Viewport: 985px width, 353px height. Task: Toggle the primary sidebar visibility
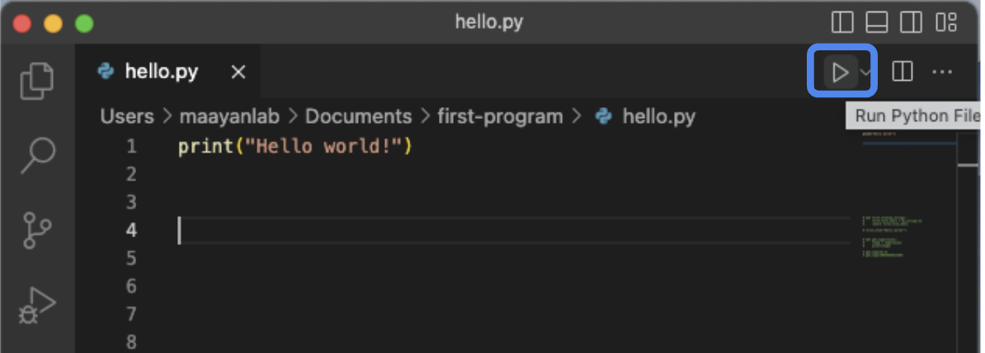coord(842,21)
